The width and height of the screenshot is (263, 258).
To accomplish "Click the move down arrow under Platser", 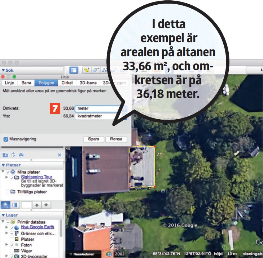I will 46,205.
